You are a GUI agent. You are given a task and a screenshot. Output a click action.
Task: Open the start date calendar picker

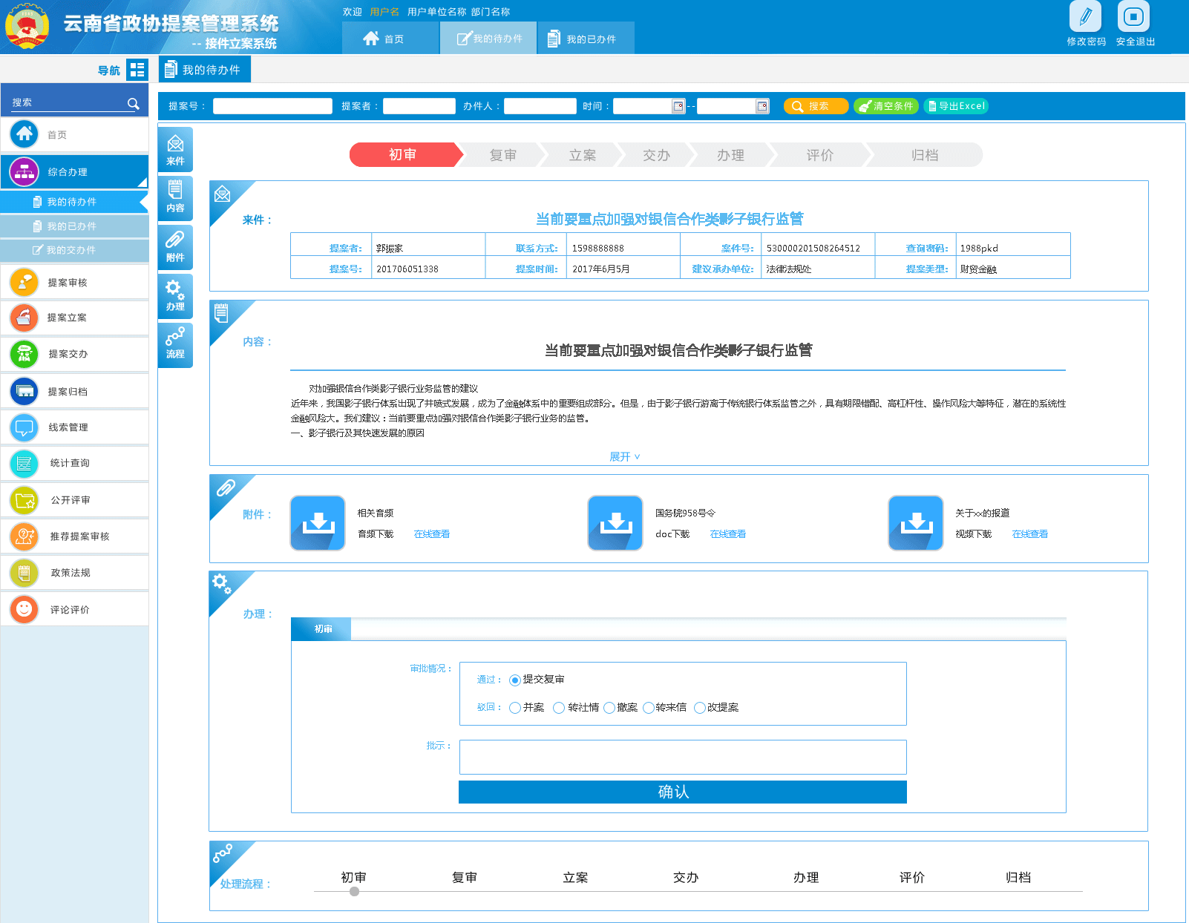point(678,106)
